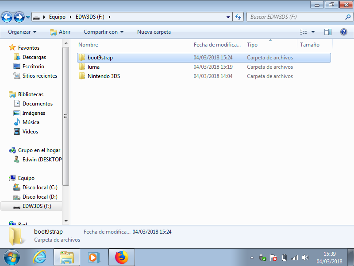The width and height of the screenshot is (354, 266).
Task: Select EDW3DS (F:) in the address breadcrumb
Action: [90, 17]
